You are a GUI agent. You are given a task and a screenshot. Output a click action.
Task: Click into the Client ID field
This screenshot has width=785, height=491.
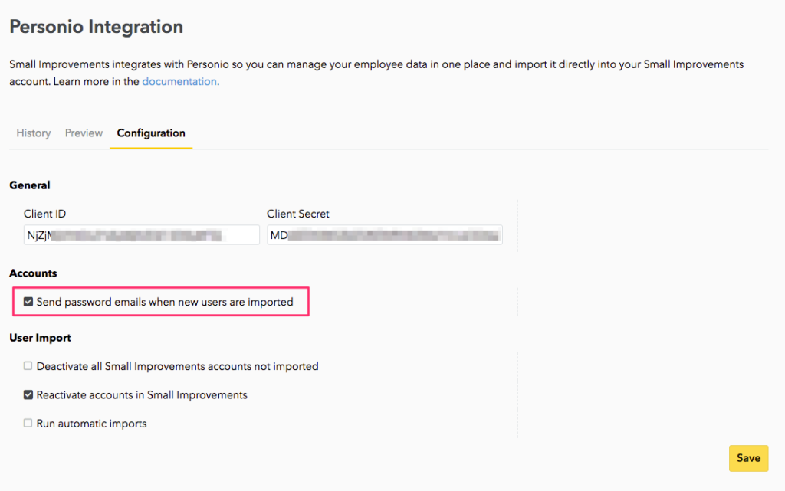pyautogui.click(x=142, y=235)
